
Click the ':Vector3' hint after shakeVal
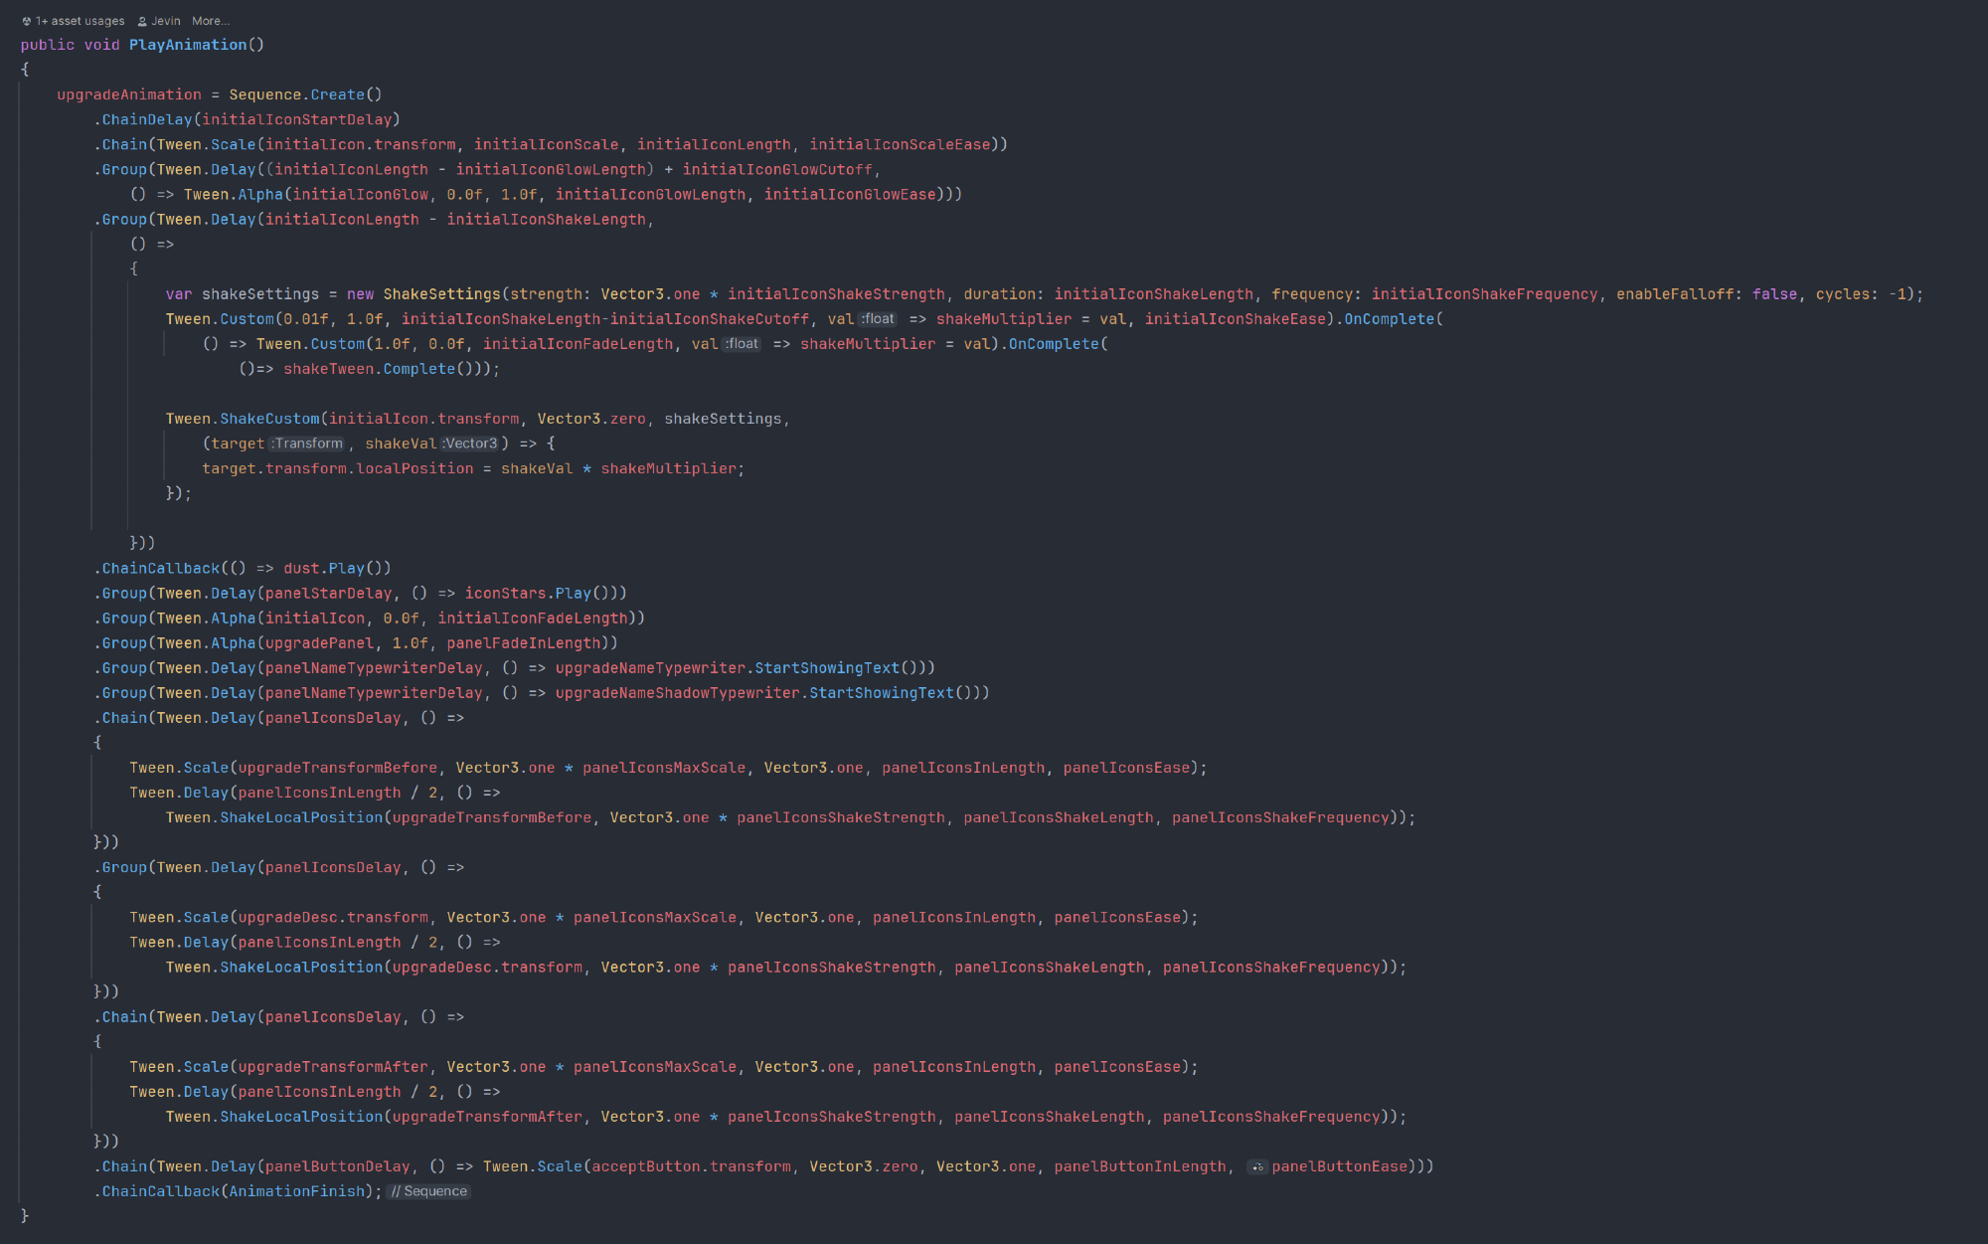[x=469, y=444]
